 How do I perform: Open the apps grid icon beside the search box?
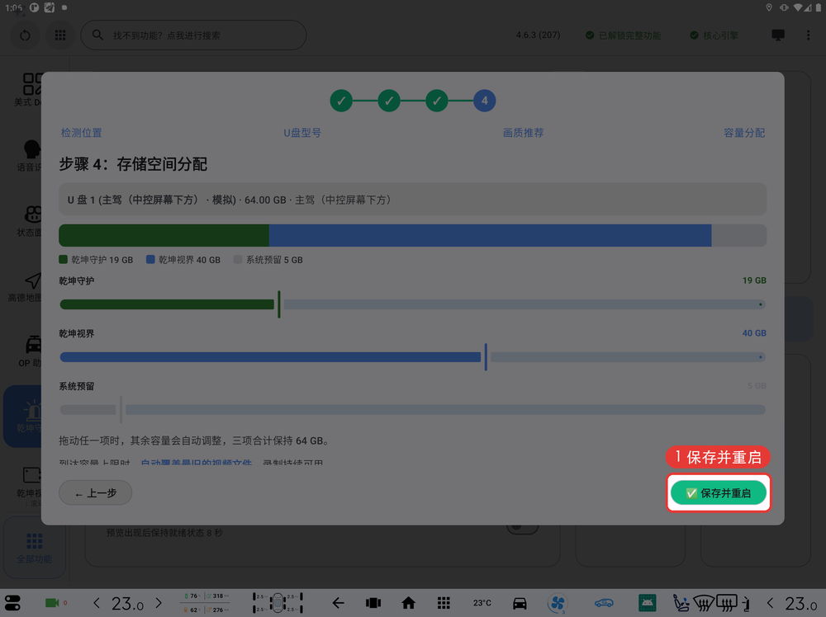[60, 35]
